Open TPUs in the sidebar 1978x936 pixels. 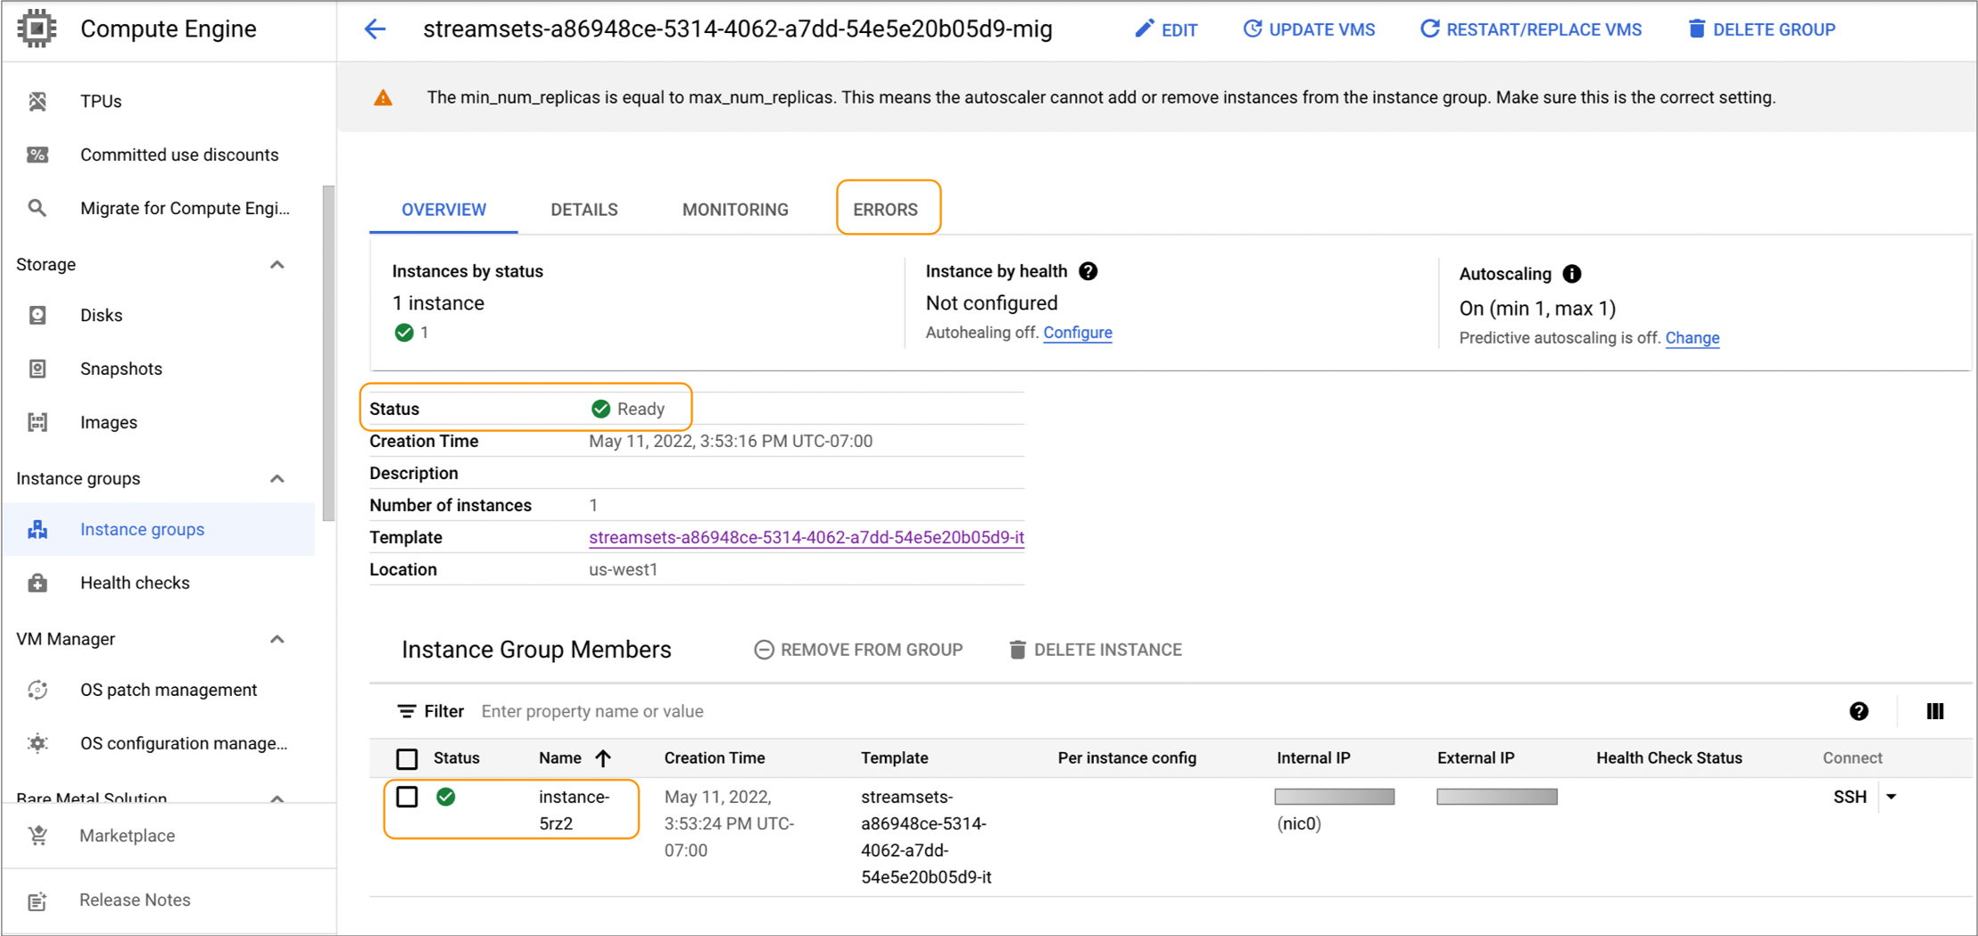coord(101,101)
